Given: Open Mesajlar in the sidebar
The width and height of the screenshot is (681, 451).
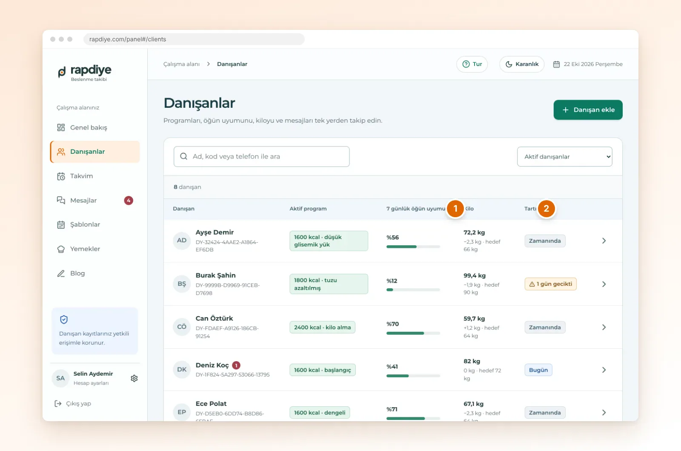Looking at the screenshot, I should [x=95, y=201].
